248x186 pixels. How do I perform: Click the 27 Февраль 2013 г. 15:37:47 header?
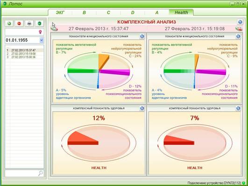pyautogui.click(x=99, y=29)
